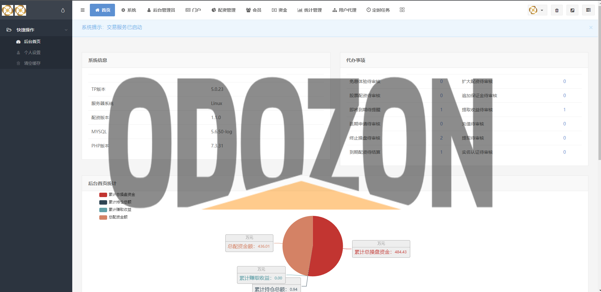Open the 会员 members menu

click(254, 10)
